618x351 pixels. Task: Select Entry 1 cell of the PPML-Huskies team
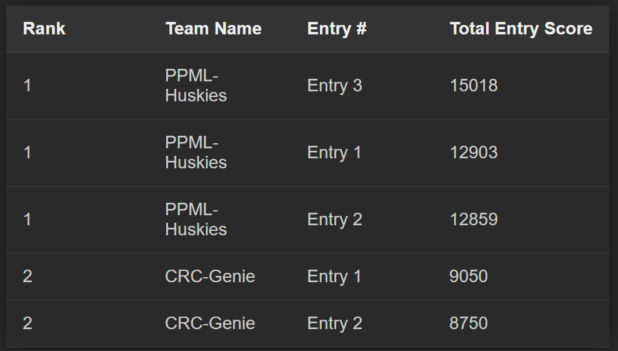click(x=334, y=153)
